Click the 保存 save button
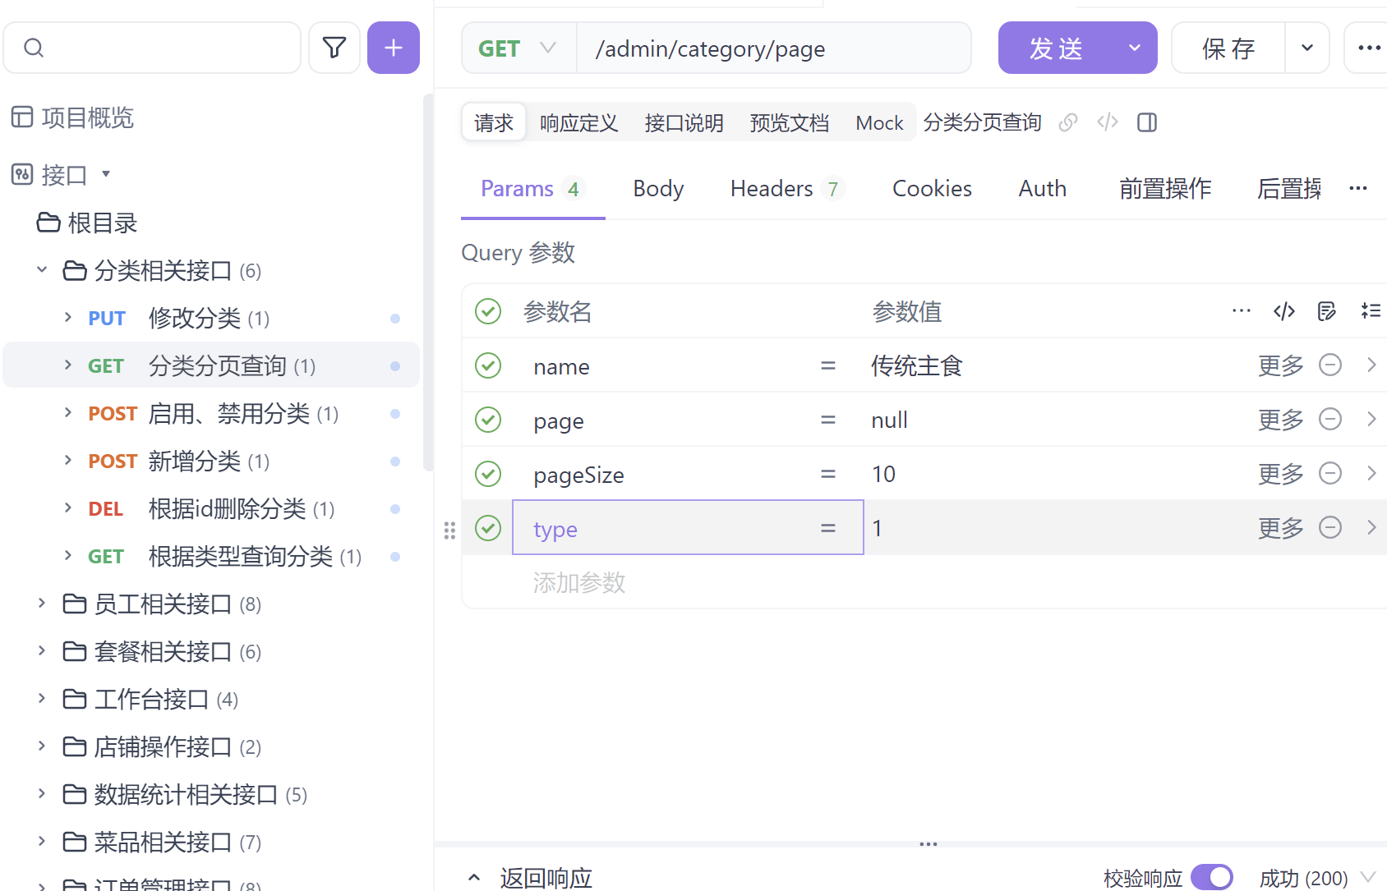This screenshot has width=1387, height=891. (x=1228, y=48)
